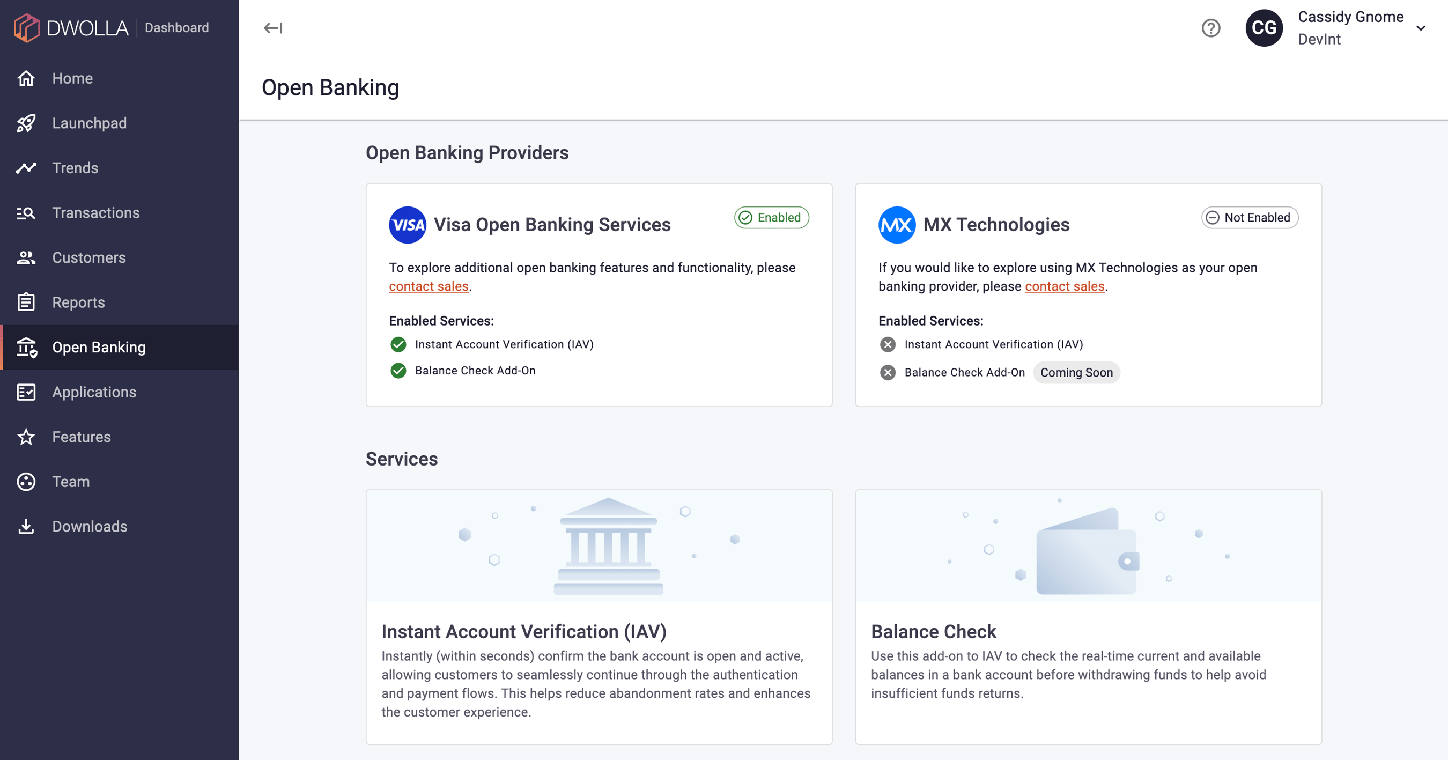Select the Open Banking sidebar item
Viewport: 1448px width, 760px height.
point(119,348)
